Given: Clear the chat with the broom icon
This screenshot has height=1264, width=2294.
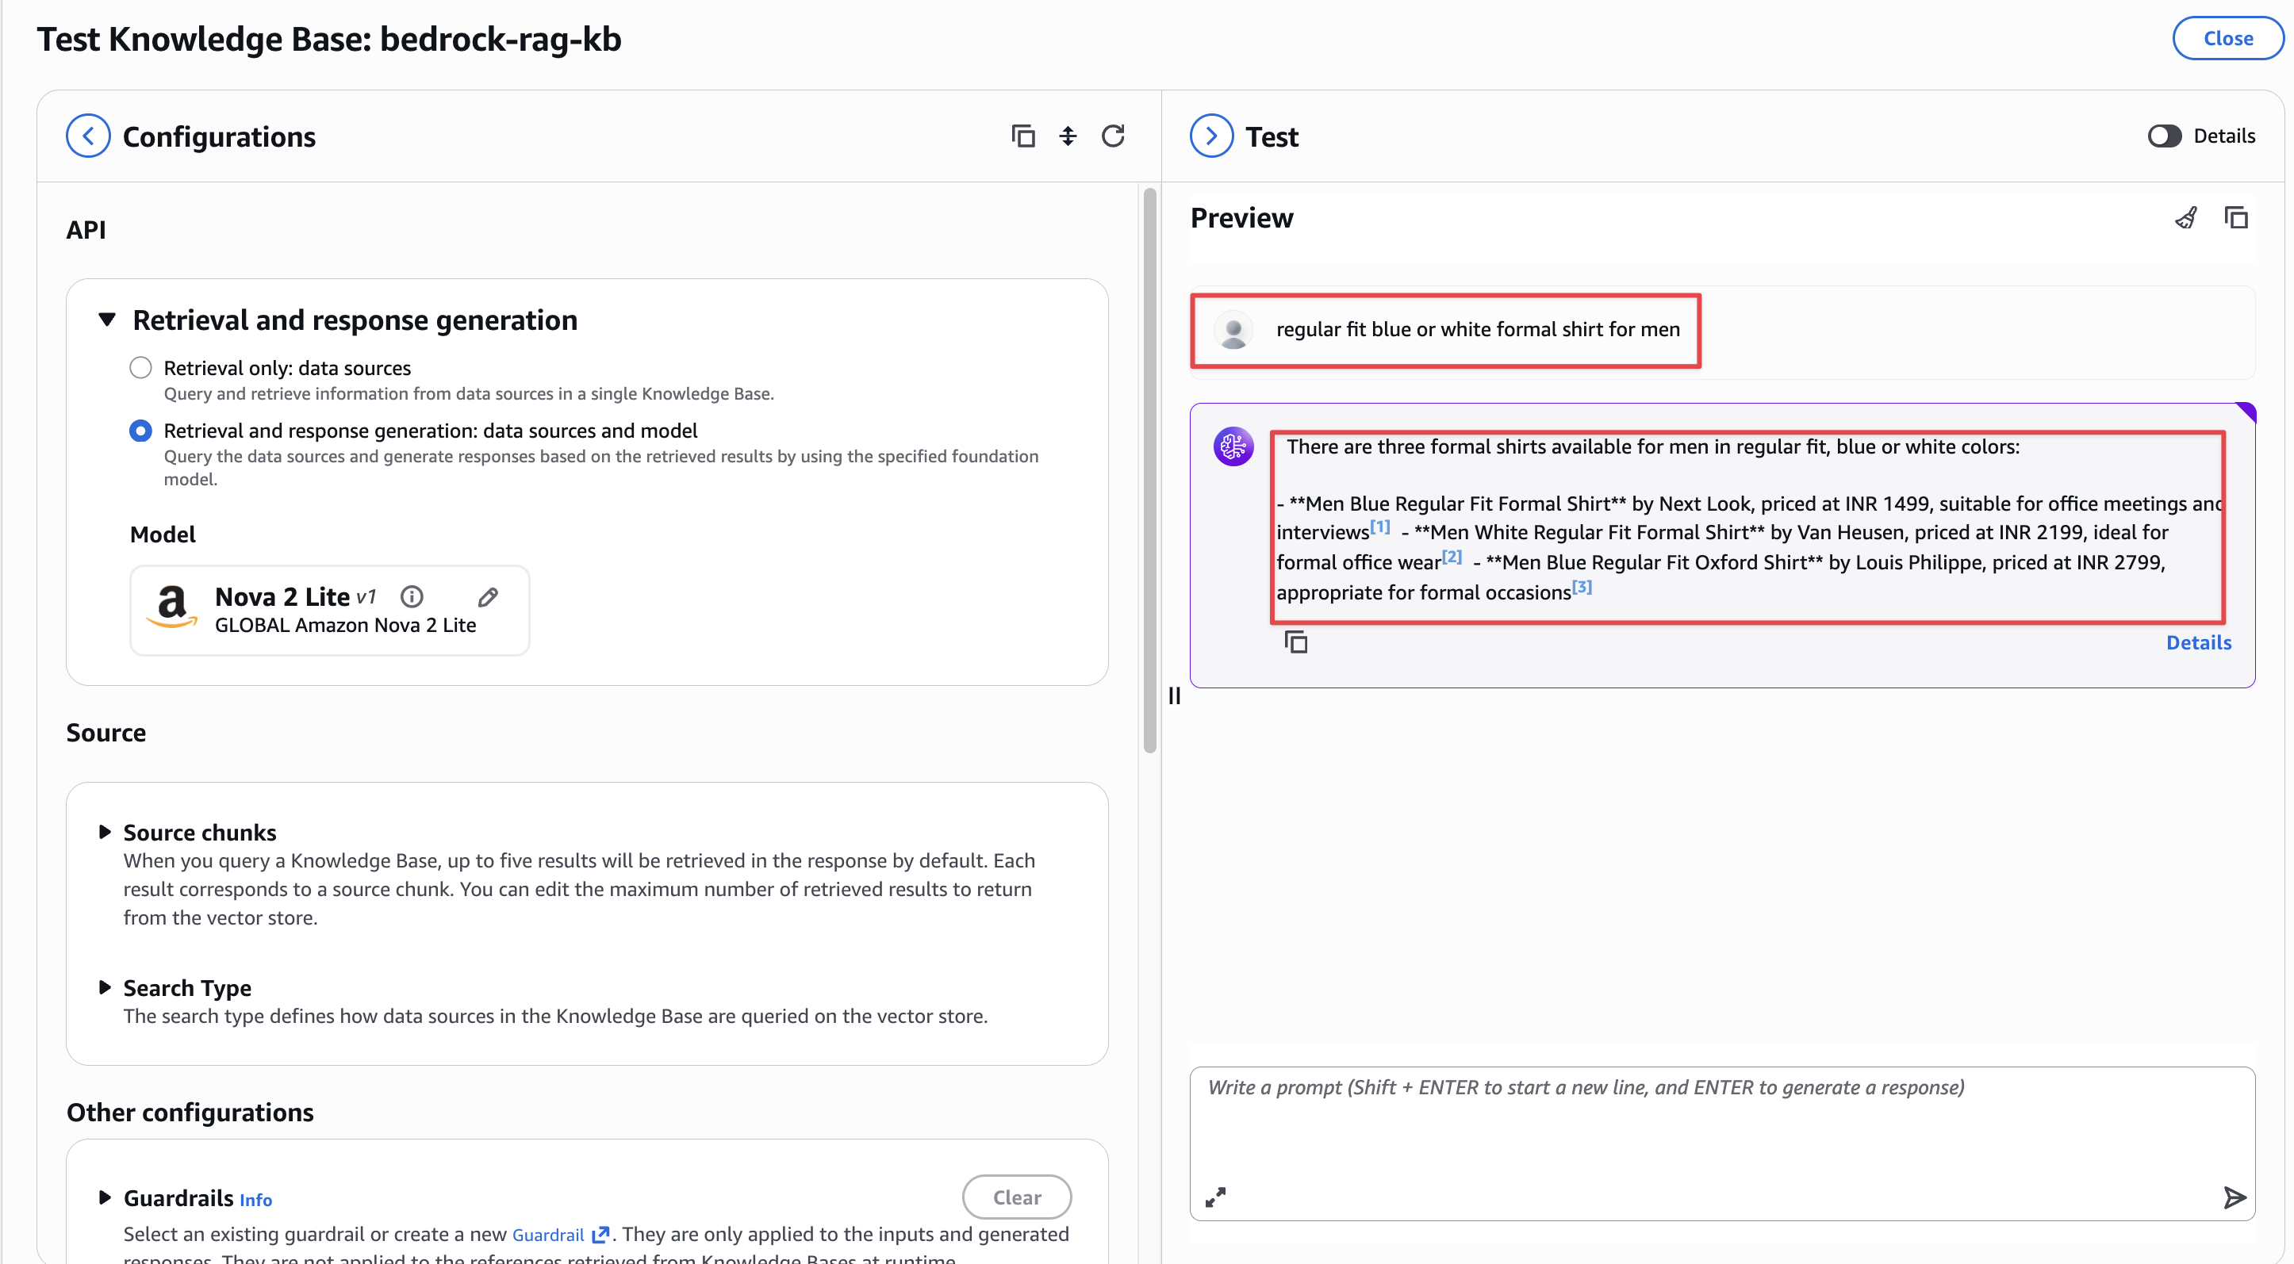Looking at the screenshot, I should point(2186,218).
